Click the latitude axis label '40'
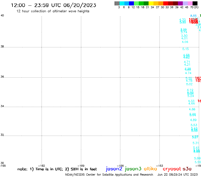 pos(2,16)
